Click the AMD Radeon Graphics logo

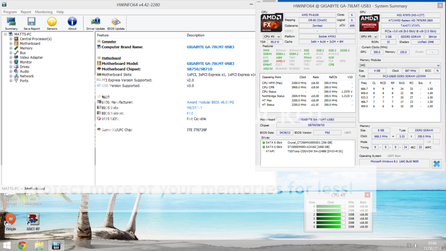(x=369, y=23)
